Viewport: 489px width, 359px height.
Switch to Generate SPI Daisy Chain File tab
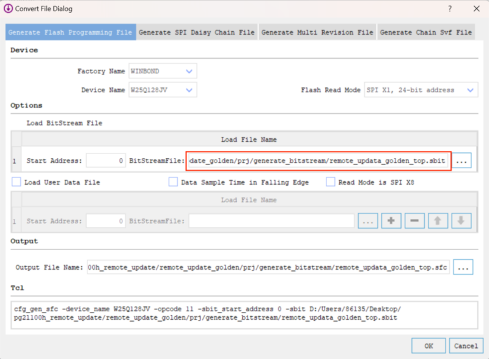tap(197, 32)
